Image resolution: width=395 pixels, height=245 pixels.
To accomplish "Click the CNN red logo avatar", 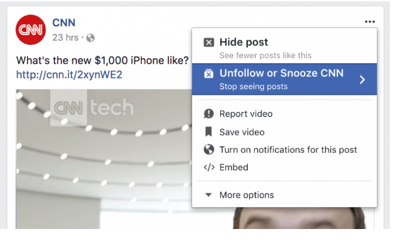I will click(x=31, y=29).
